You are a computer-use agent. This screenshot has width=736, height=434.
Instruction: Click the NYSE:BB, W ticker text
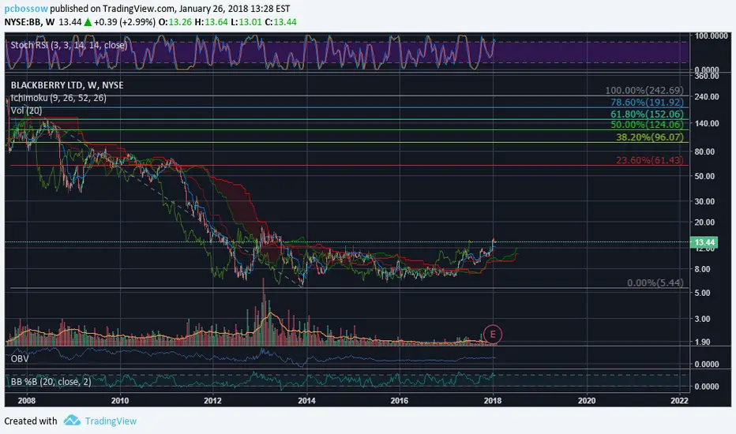tap(29, 22)
